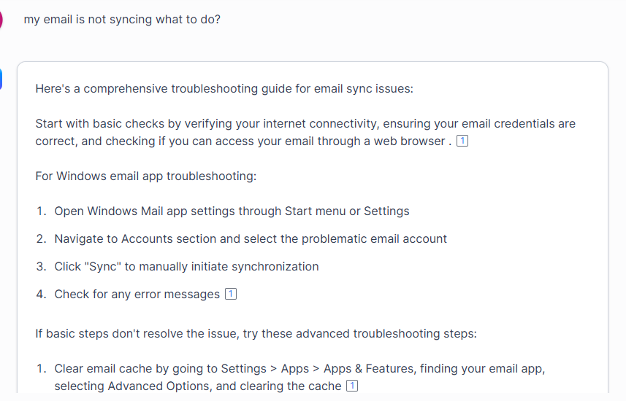Click list number 3 before the Sync step

[41, 266]
